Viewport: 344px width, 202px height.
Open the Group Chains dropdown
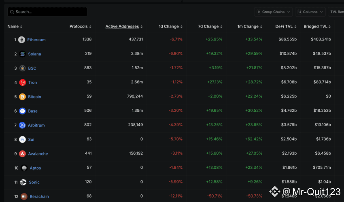pos(273,12)
